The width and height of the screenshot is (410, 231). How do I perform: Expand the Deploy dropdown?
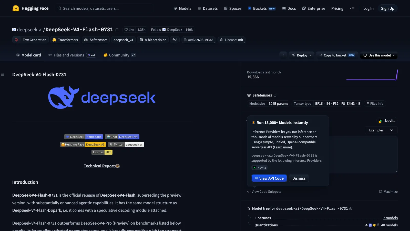(302, 55)
